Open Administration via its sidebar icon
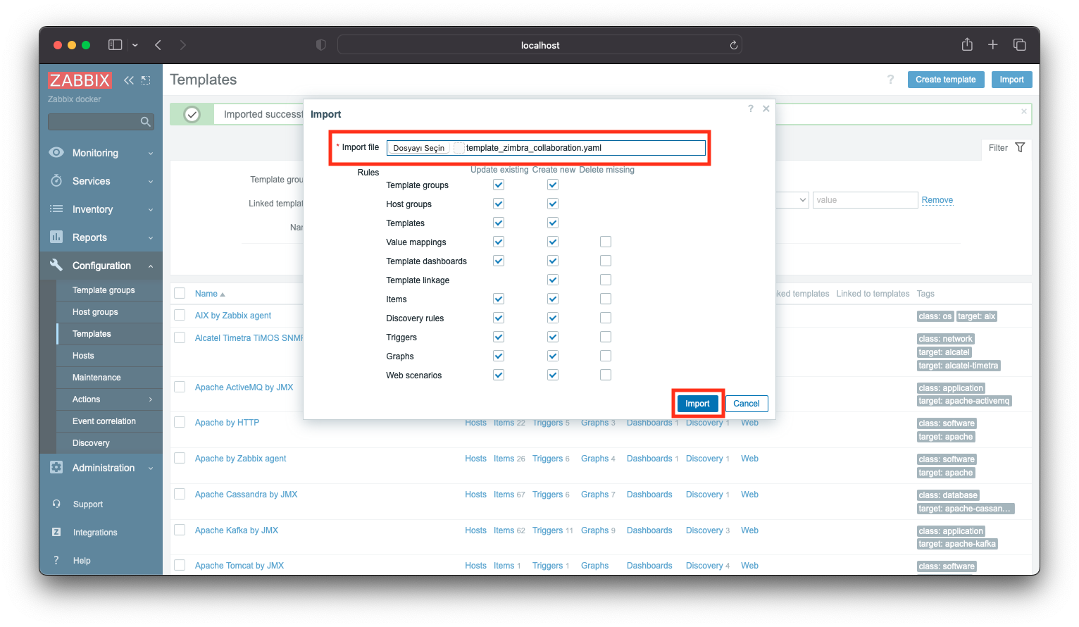Image resolution: width=1079 pixels, height=627 pixels. pyautogui.click(x=56, y=468)
